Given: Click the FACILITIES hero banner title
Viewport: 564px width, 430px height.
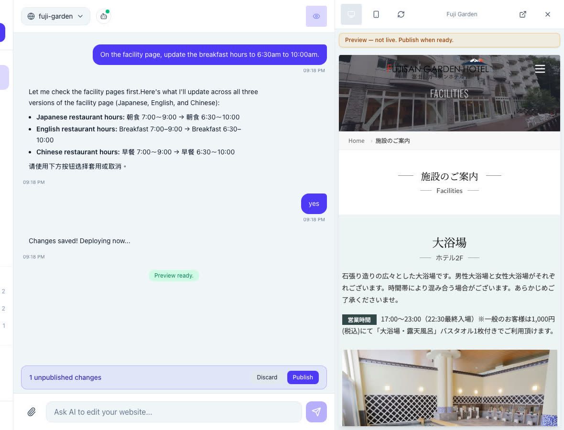Looking at the screenshot, I should pyautogui.click(x=449, y=94).
